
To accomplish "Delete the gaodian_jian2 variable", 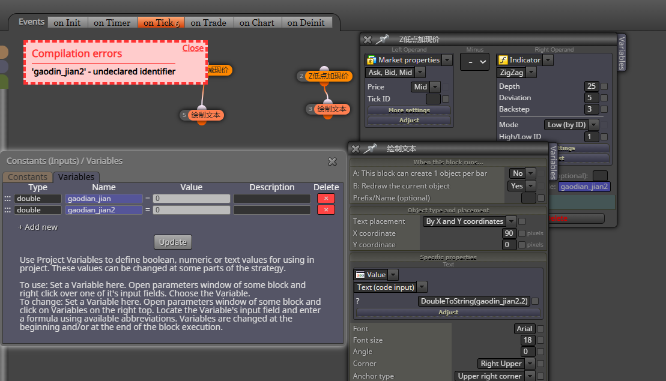I will pyautogui.click(x=325, y=209).
